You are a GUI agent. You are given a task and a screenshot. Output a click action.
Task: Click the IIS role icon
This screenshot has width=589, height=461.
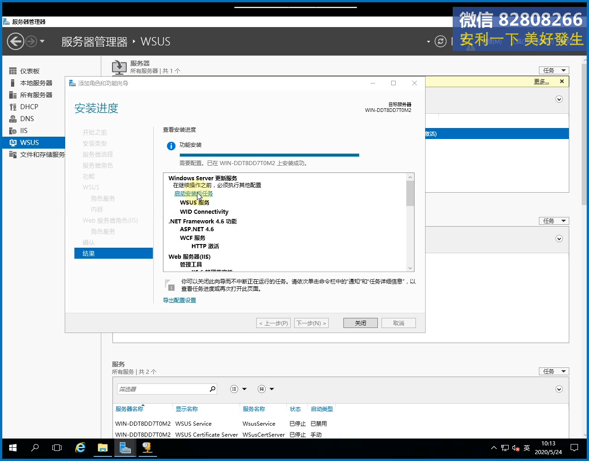coord(13,131)
